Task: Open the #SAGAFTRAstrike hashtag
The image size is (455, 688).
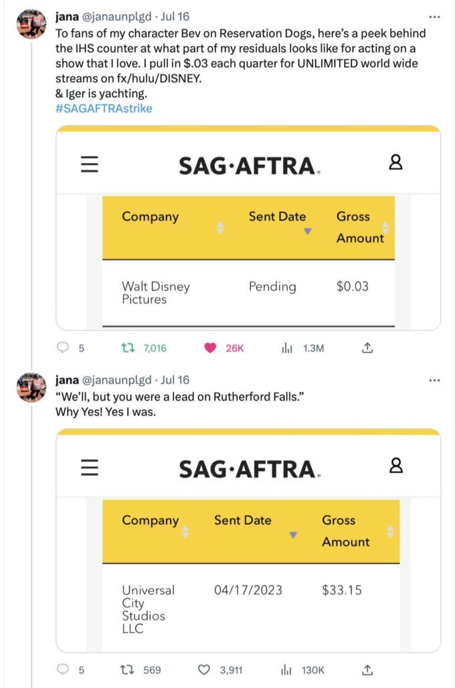Action: [104, 109]
